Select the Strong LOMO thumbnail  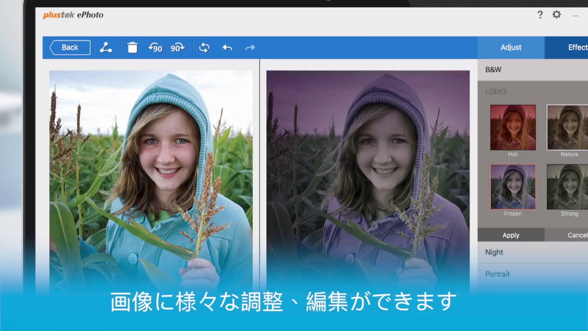567,187
